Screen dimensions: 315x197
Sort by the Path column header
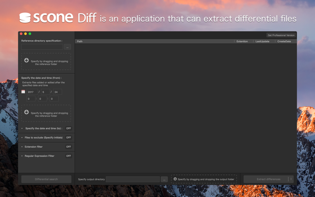(x=154, y=41)
